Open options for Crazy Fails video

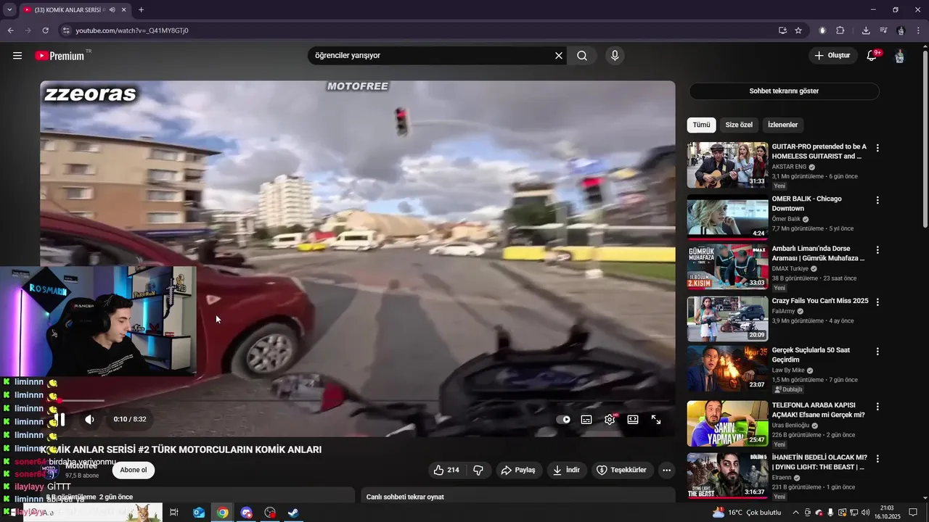(x=877, y=302)
